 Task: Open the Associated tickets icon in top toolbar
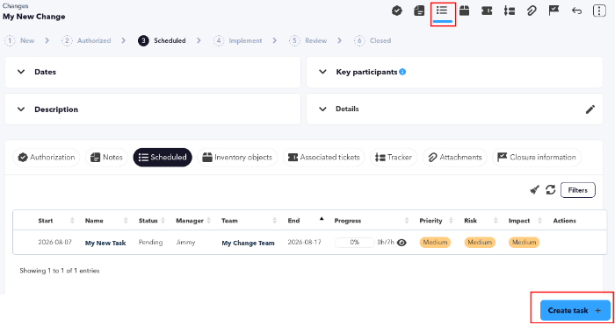click(487, 11)
